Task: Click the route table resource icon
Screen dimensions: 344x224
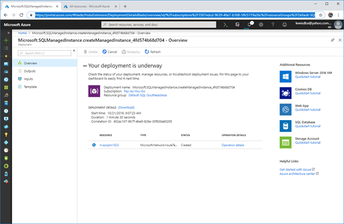Action: (94, 145)
